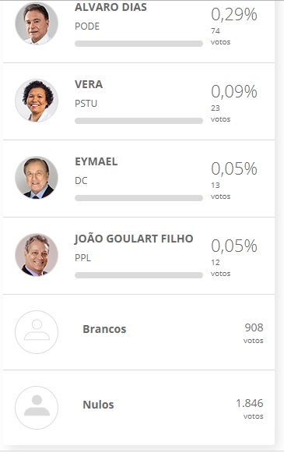Click the Brancos label
This screenshot has height=453, width=284.
pyautogui.click(x=104, y=329)
